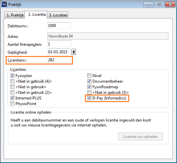Click the Licentienr. field with 282
The height and width of the screenshot is (163, 177).
coord(59,60)
